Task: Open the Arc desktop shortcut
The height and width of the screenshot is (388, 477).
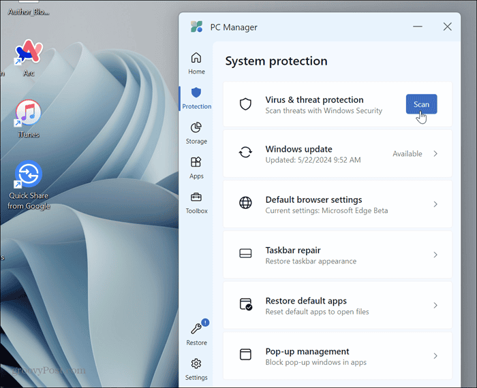Action: pos(29,58)
